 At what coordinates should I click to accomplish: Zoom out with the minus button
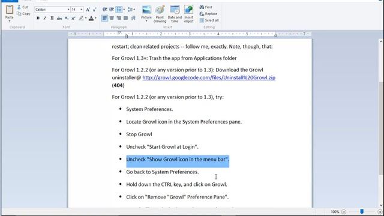pos(344,212)
